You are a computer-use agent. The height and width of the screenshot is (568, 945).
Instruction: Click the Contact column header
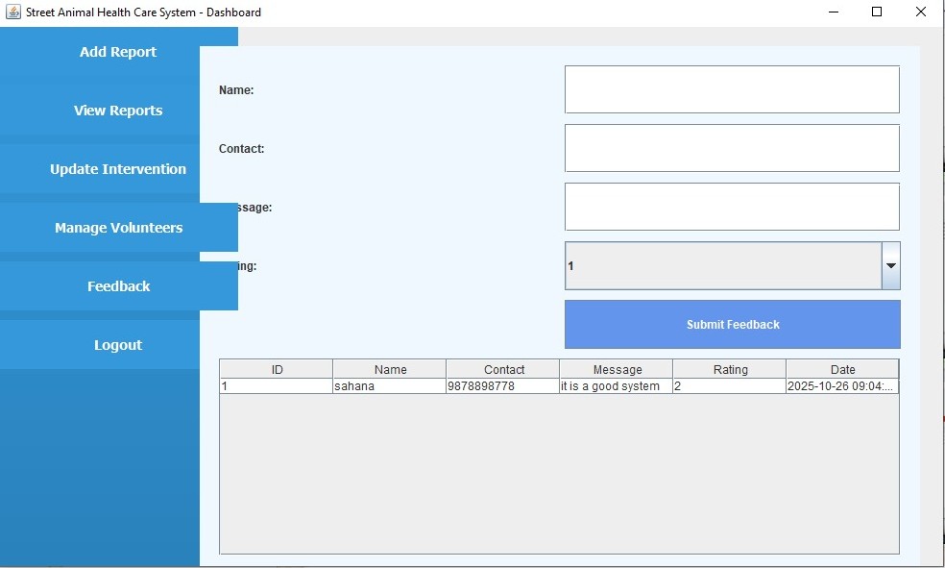click(x=501, y=369)
